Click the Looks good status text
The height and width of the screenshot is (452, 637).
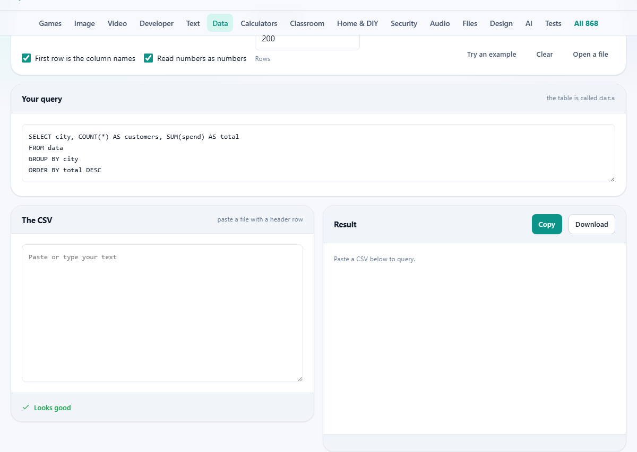(53, 407)
